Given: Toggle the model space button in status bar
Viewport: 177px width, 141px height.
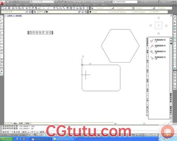Looking at the screenshot, I should (133, 135).
